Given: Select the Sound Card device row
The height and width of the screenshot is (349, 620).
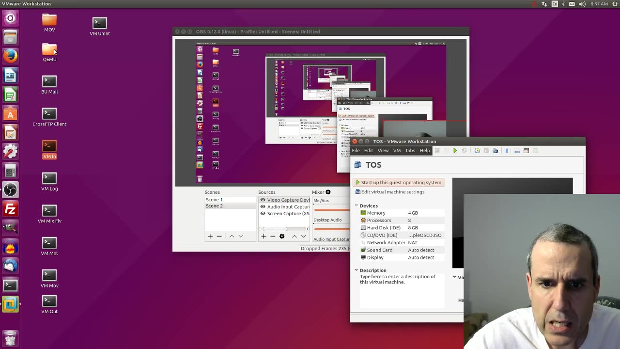Looking at the screenshot, I should [402, 250].
